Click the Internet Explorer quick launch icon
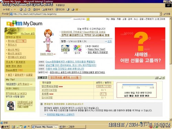The width and height of the screenshot is (172, 129). [25, 127]
